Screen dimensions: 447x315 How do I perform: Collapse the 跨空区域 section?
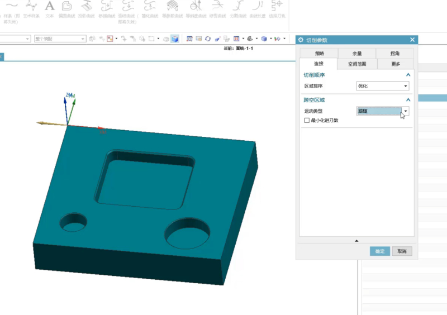click(408, 100)
